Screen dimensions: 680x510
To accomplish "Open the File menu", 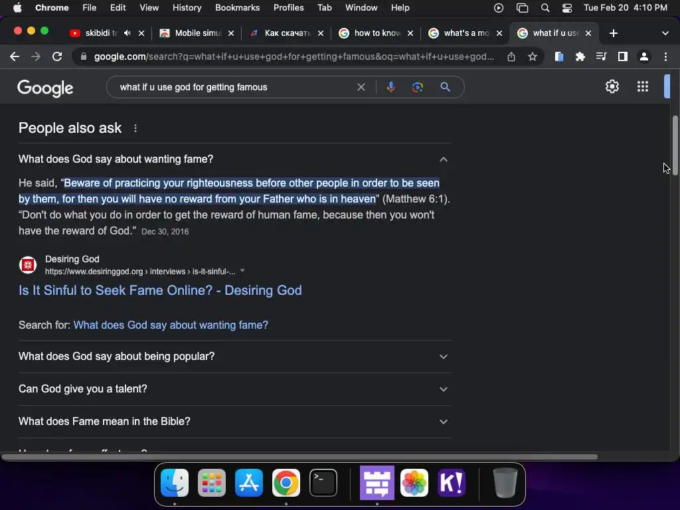I will [90, 8].
